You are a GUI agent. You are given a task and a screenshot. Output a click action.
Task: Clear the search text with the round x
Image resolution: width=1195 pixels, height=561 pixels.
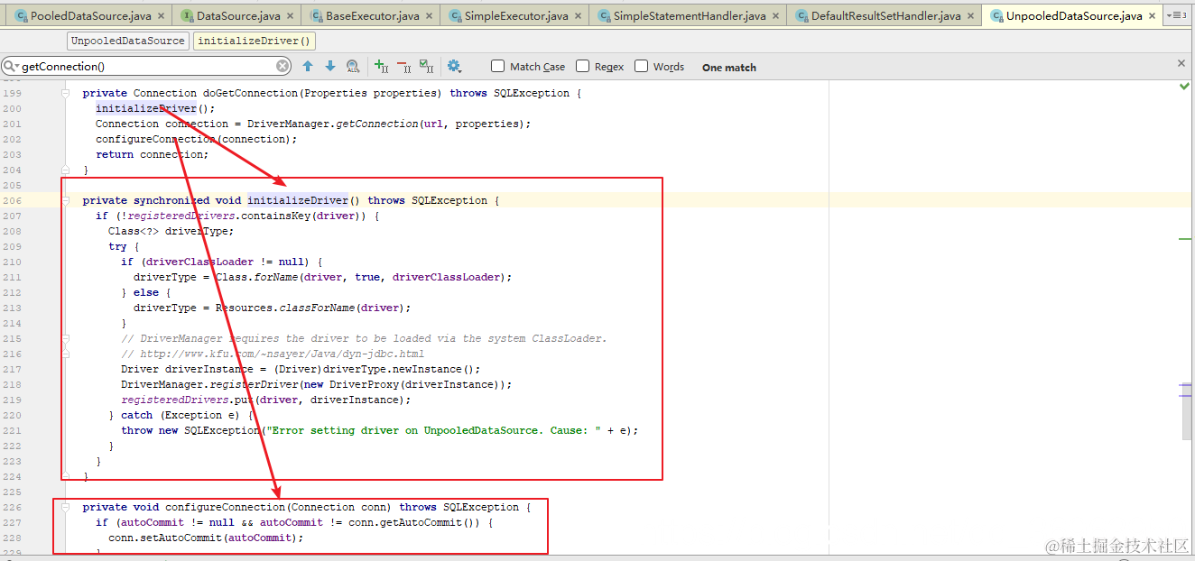(283, 66)
